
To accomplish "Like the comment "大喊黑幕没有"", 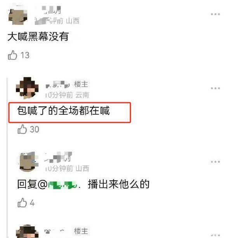I will [12, 55].
